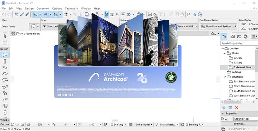Viewport: 258px width, 131px height.
Task: Click the Settings... button
Action: pos(239,123)
